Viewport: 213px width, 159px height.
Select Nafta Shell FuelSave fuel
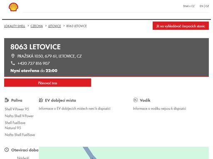click(20, 135)
